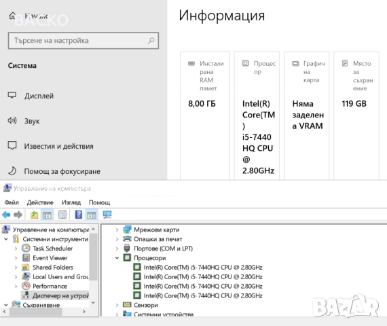Toggle the show/hide action pane button
This screenshot has height=326, width=387.
point(92,215)
